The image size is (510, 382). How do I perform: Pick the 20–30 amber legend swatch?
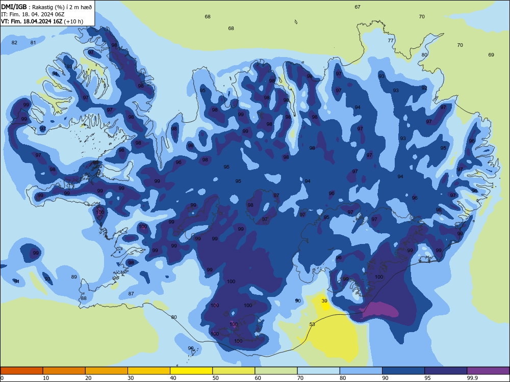(x=107, y=371)
